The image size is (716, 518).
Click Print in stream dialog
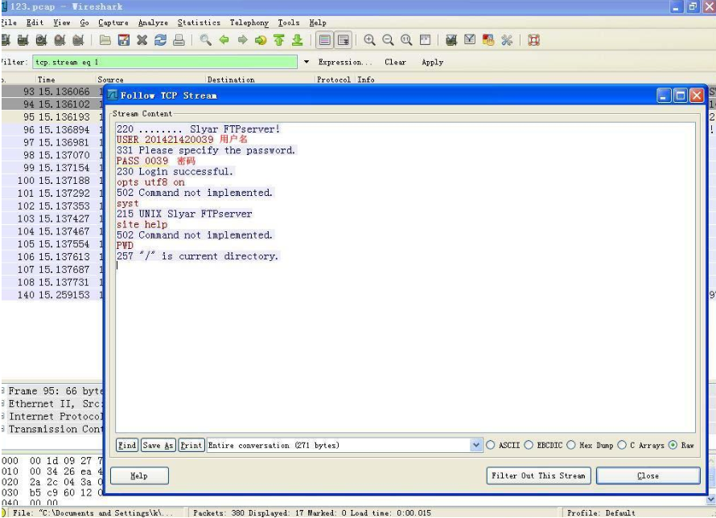click(x=191, y=446)
